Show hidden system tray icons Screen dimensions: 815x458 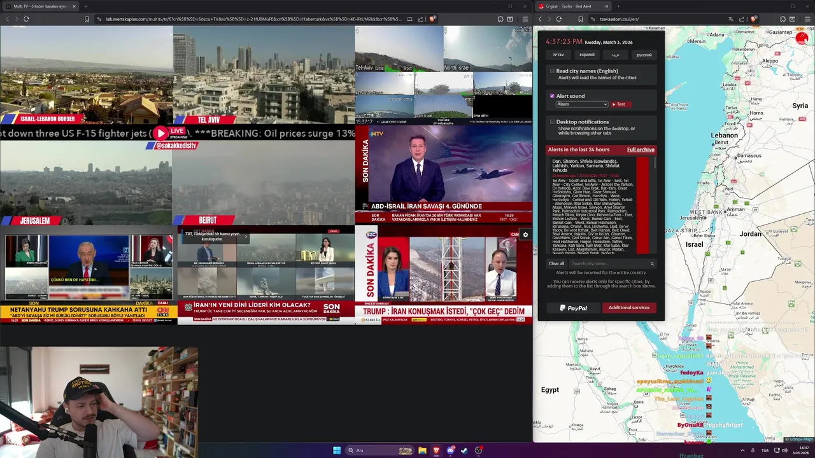tap(742, 450)
